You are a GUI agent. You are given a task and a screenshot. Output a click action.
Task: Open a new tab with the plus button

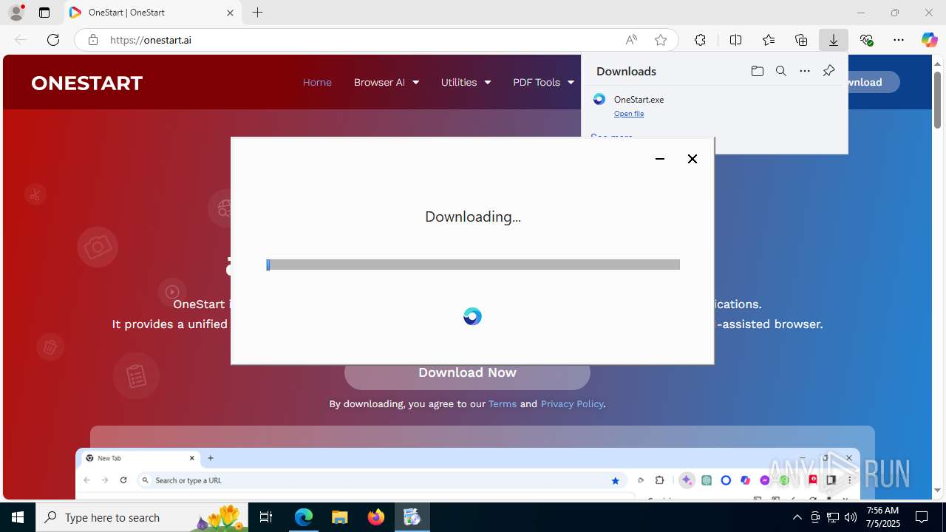[x=257, y=13]
